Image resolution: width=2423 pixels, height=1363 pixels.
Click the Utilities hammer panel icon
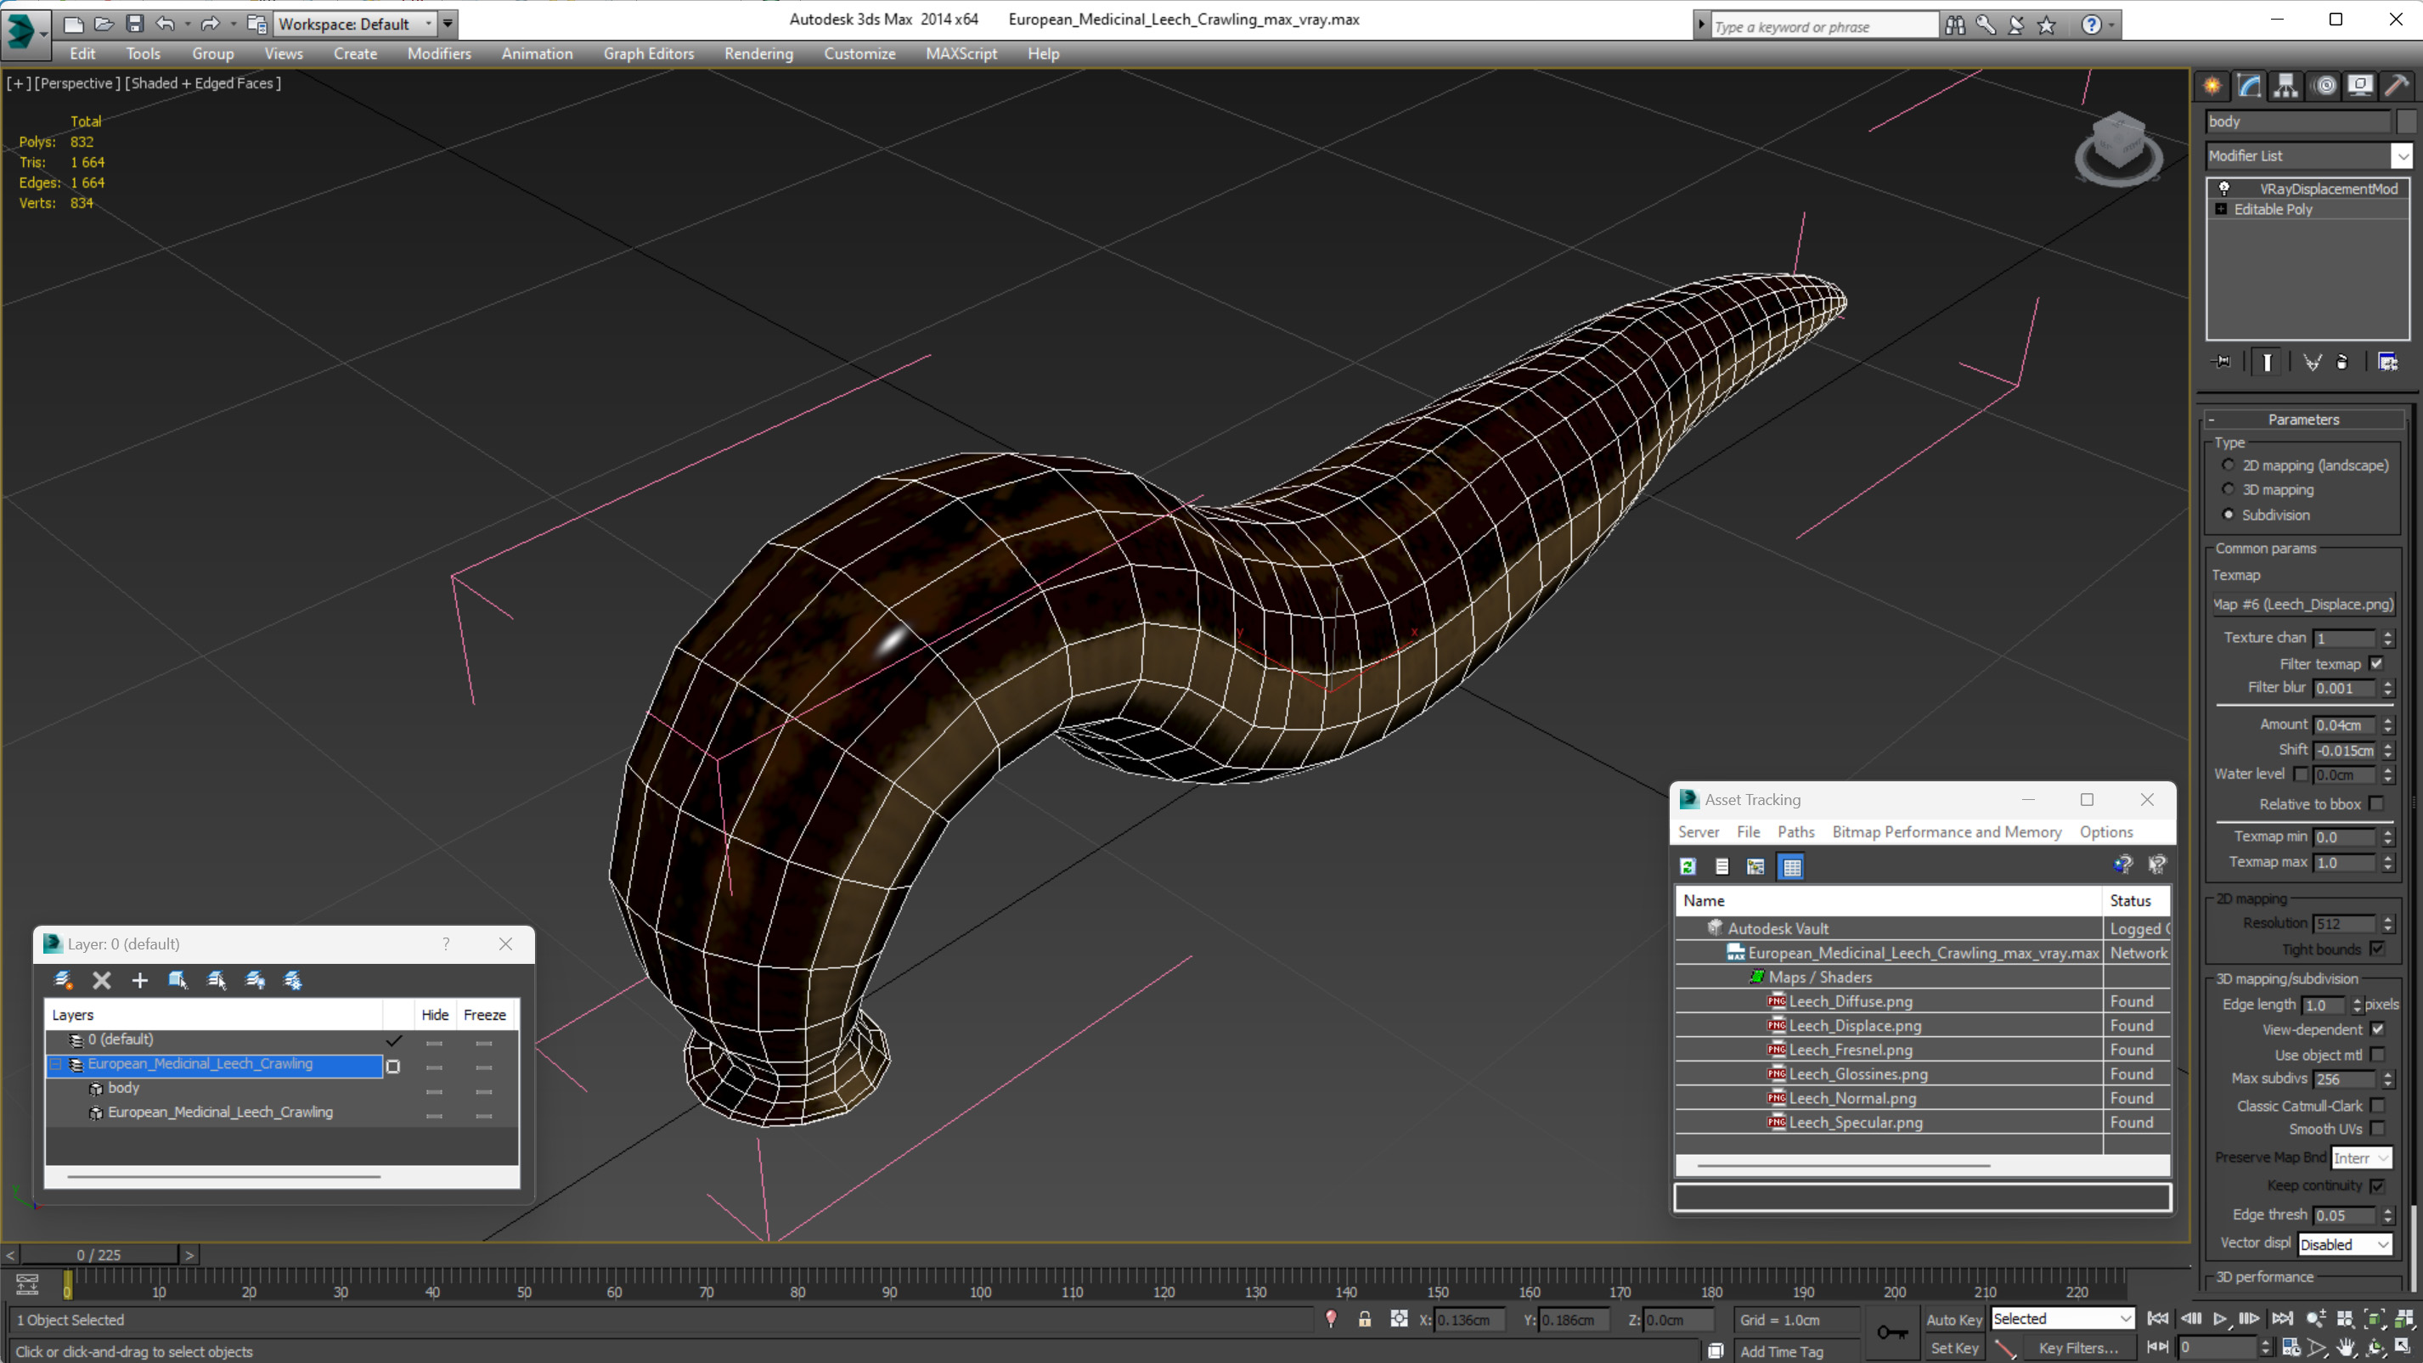tap(2396, 86)
